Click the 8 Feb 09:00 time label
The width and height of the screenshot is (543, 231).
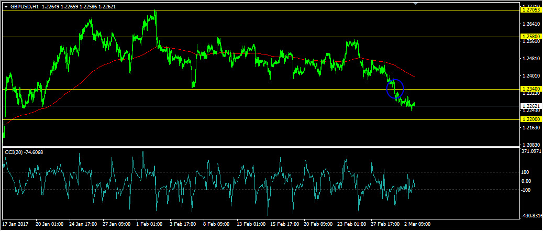pyautogui.click(x=217, y=224)
